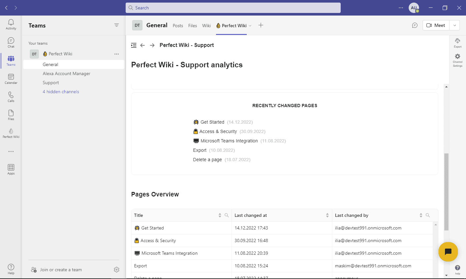This screenshot has height=279, width=466.
Task: Open the Apps store
Action: (x=11, y=169)
